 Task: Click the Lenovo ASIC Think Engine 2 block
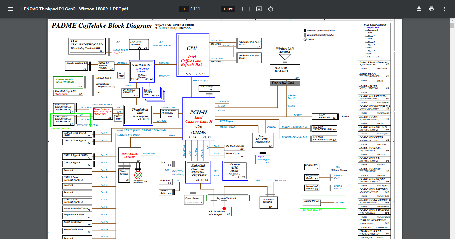coord(235,171)
